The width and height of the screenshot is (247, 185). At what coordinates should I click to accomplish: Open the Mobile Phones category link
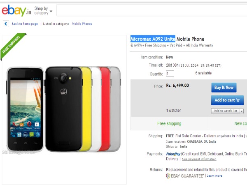[x=82, y=24]
